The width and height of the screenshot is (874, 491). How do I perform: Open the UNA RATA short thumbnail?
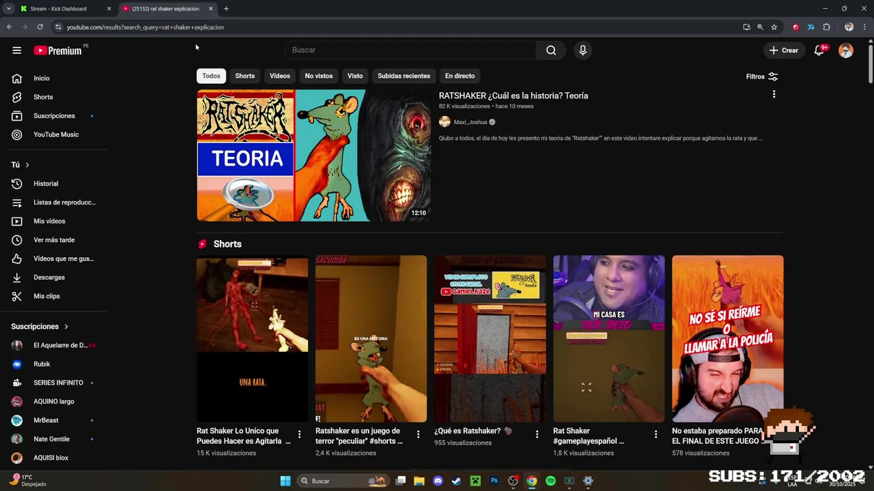[252, 339]
